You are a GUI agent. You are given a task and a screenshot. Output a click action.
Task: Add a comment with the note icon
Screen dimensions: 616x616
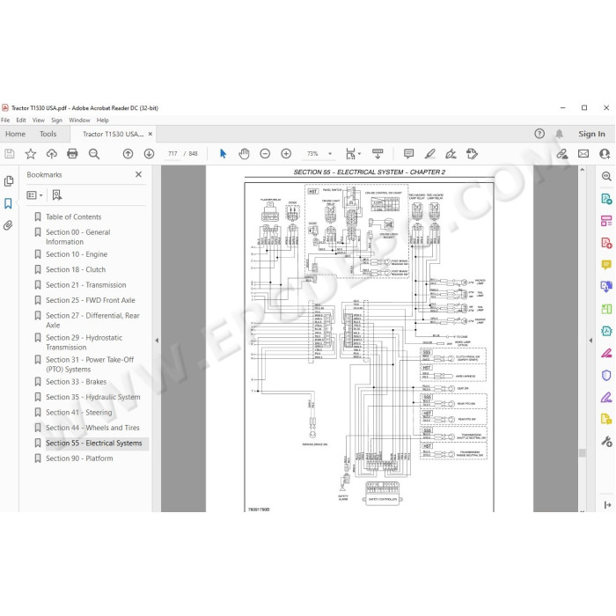pos(408,154)
